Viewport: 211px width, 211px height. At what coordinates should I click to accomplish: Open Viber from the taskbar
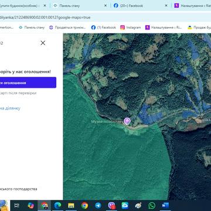112,205
